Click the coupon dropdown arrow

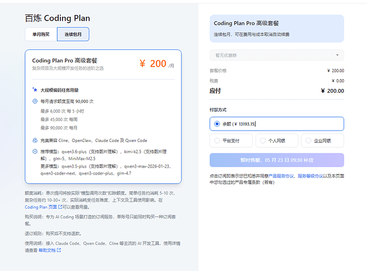337,55
